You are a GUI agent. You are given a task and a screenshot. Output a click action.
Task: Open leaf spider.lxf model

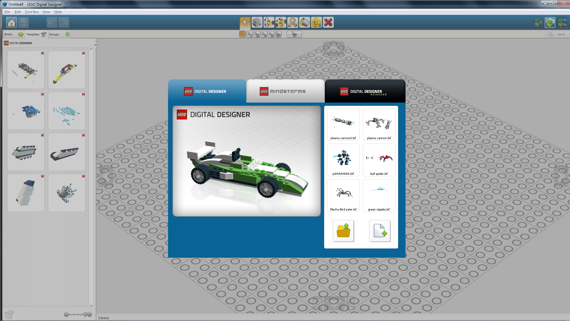pos(379,160)
